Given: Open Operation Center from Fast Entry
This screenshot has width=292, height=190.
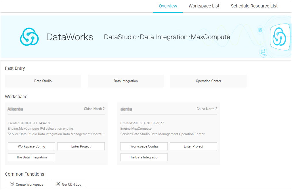Looking at the screenshot, I should click(208, 81).
